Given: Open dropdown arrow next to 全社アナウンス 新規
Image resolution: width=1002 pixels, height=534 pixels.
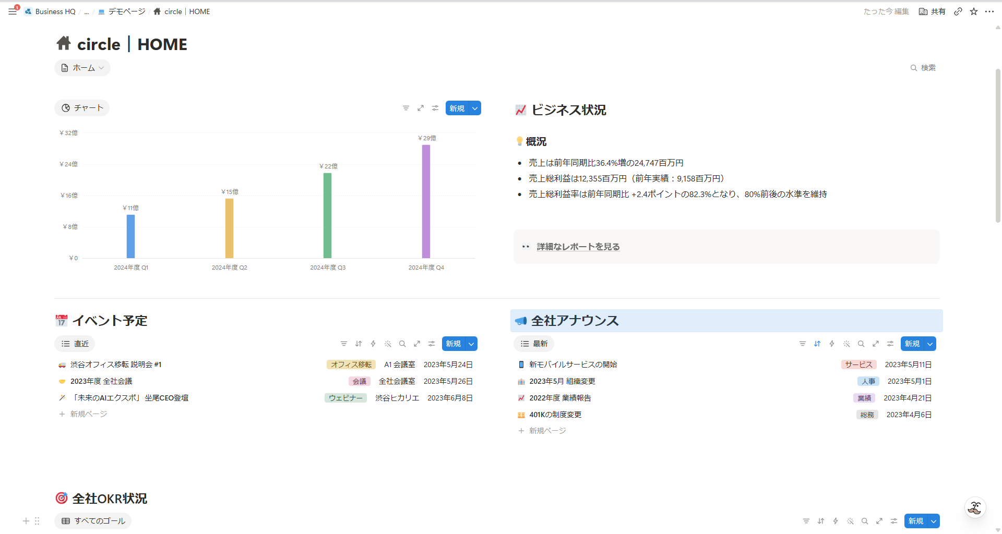Looking at the screenshot, I should point(930,344).
